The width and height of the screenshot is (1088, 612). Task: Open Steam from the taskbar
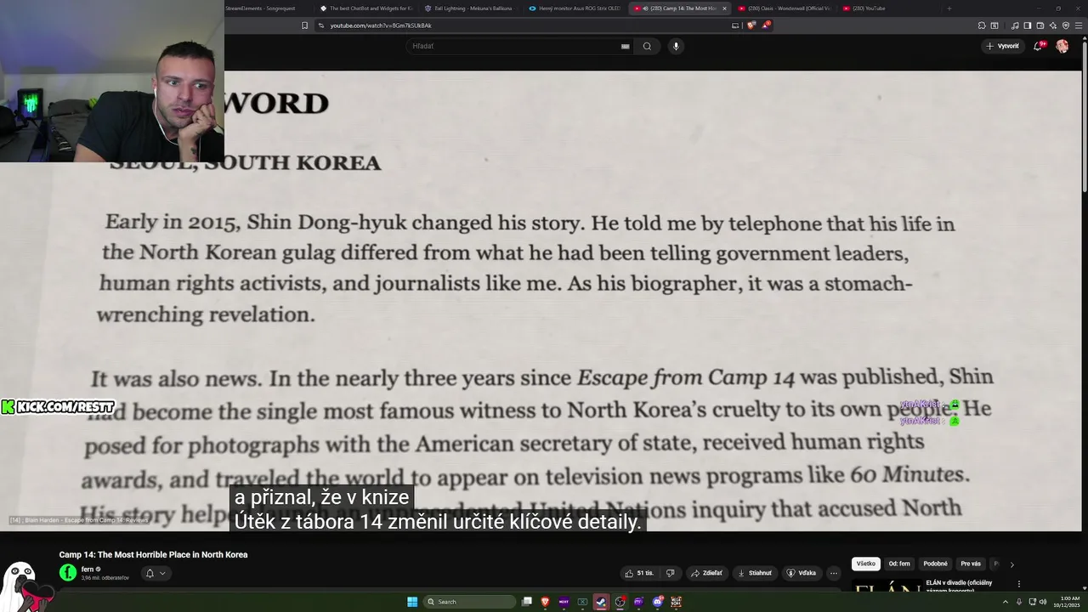[x=601, y=602]
